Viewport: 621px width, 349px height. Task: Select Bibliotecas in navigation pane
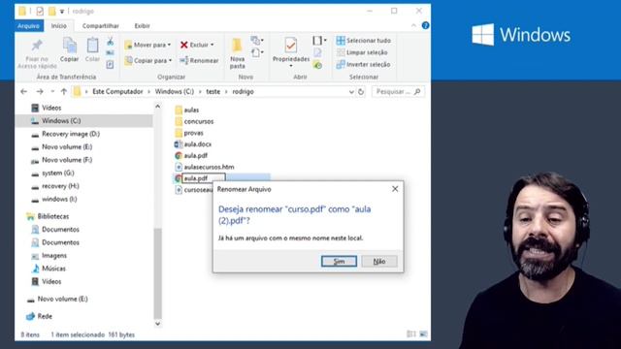(x=53, y=216)
